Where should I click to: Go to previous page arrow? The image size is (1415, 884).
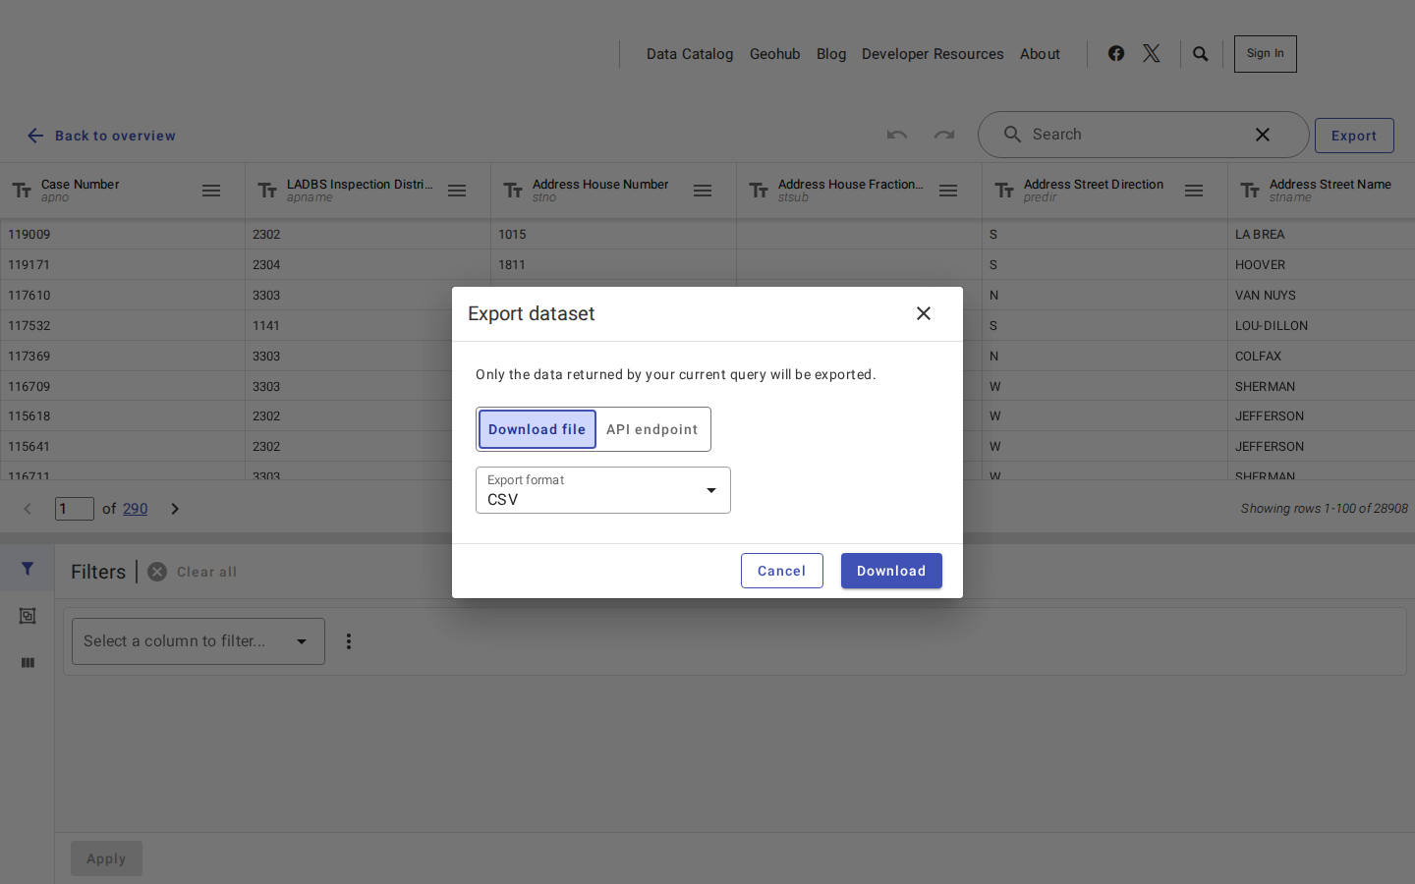[28, 509]
